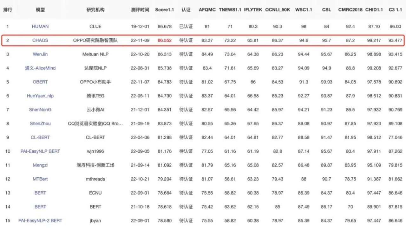Click the WenJin model name
Image resolution: width=406 pixels, height=228 pixels.
pyautogui.click(x=40, y=54)
